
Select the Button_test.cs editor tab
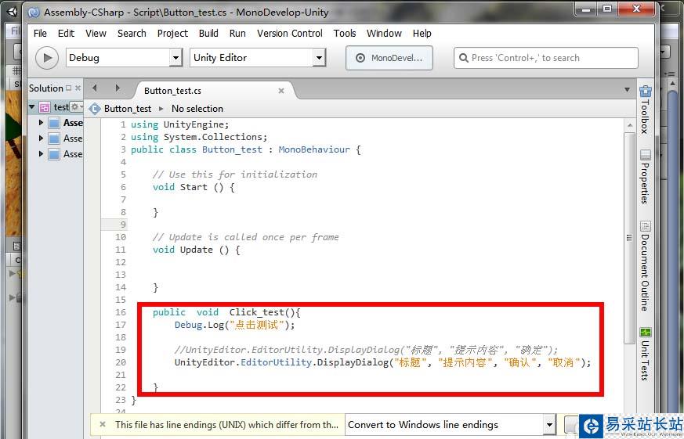click(x=172, y=91)
